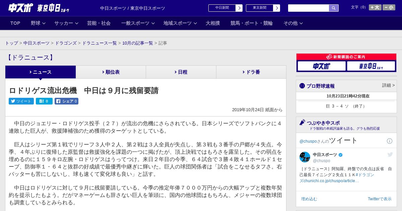Share article via Facebook シェア button

tap(66, 101)
